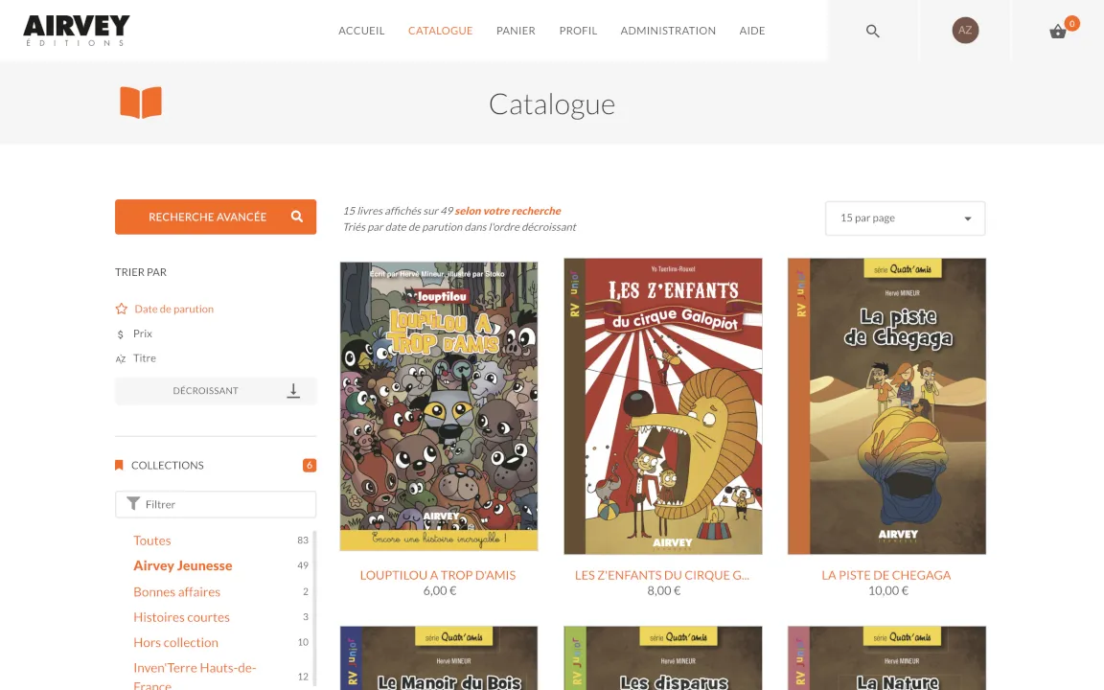
Task: Click into the Filtrer collections field
Action: [x=216, y=504]
